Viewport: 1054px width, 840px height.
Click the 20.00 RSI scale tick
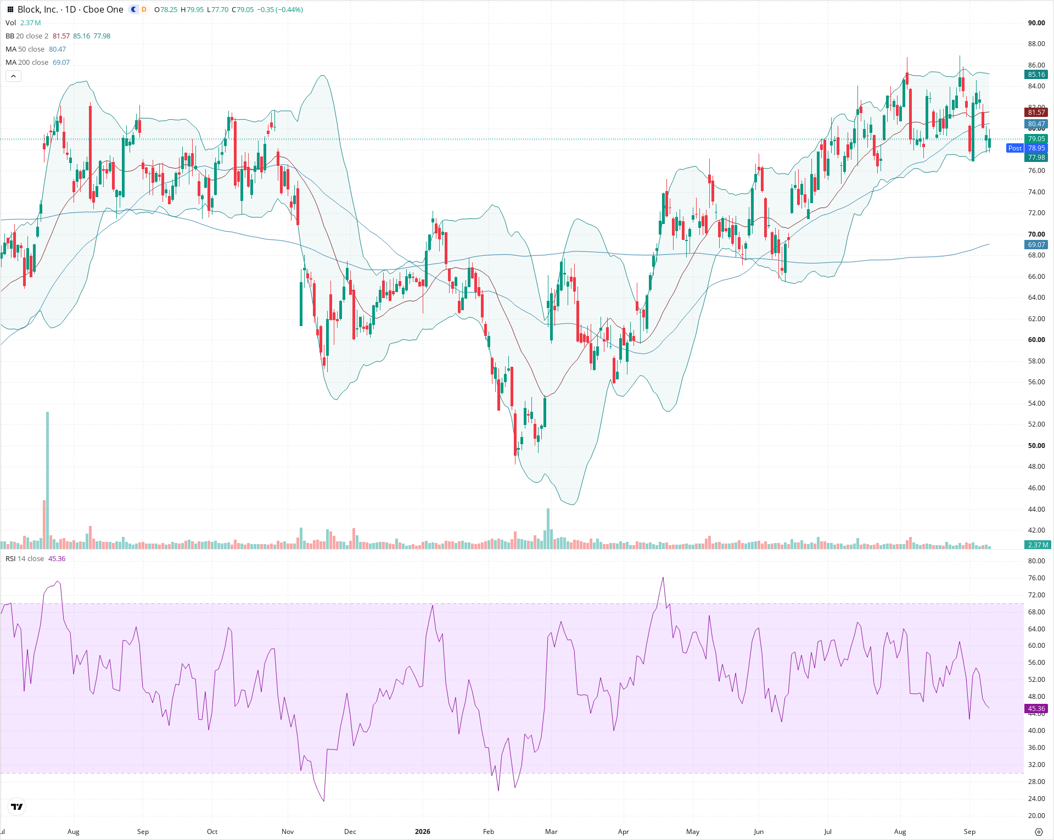click(x=1036, y=815)
